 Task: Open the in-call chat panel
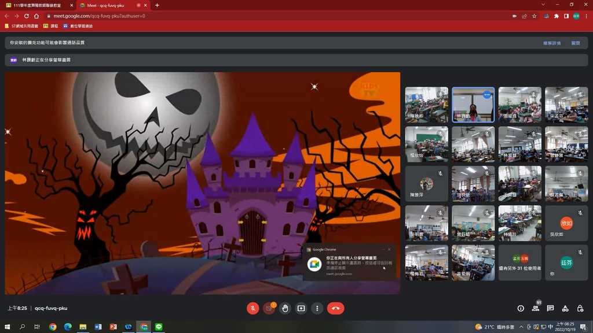pyautogui.click(x=550, y=309)
